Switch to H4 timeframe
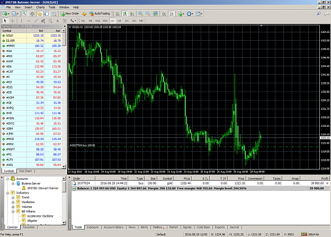The image size is (331, 237). [120, 21]
